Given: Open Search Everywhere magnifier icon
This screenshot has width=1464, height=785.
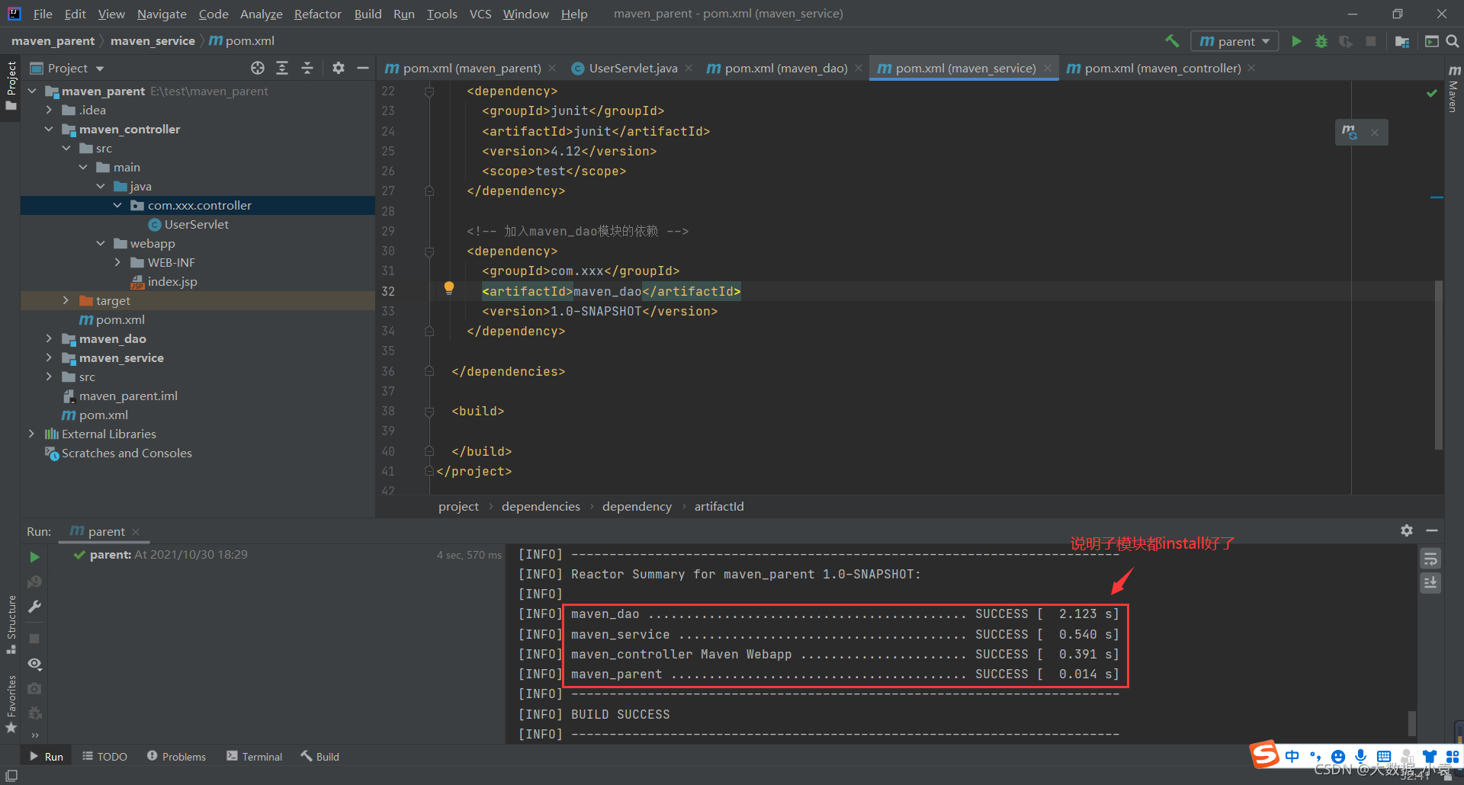Looking at the screenshot, I should tap(1453, 41).
